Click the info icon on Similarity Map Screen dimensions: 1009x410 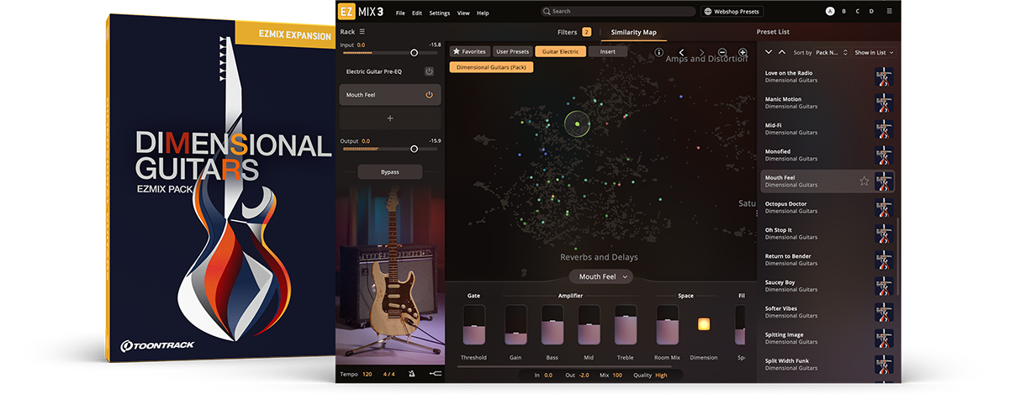click(x=659, y=52)
